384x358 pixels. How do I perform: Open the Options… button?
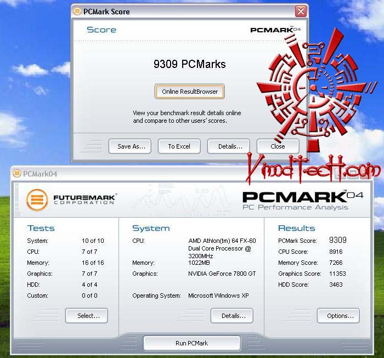tap(338, 316)
